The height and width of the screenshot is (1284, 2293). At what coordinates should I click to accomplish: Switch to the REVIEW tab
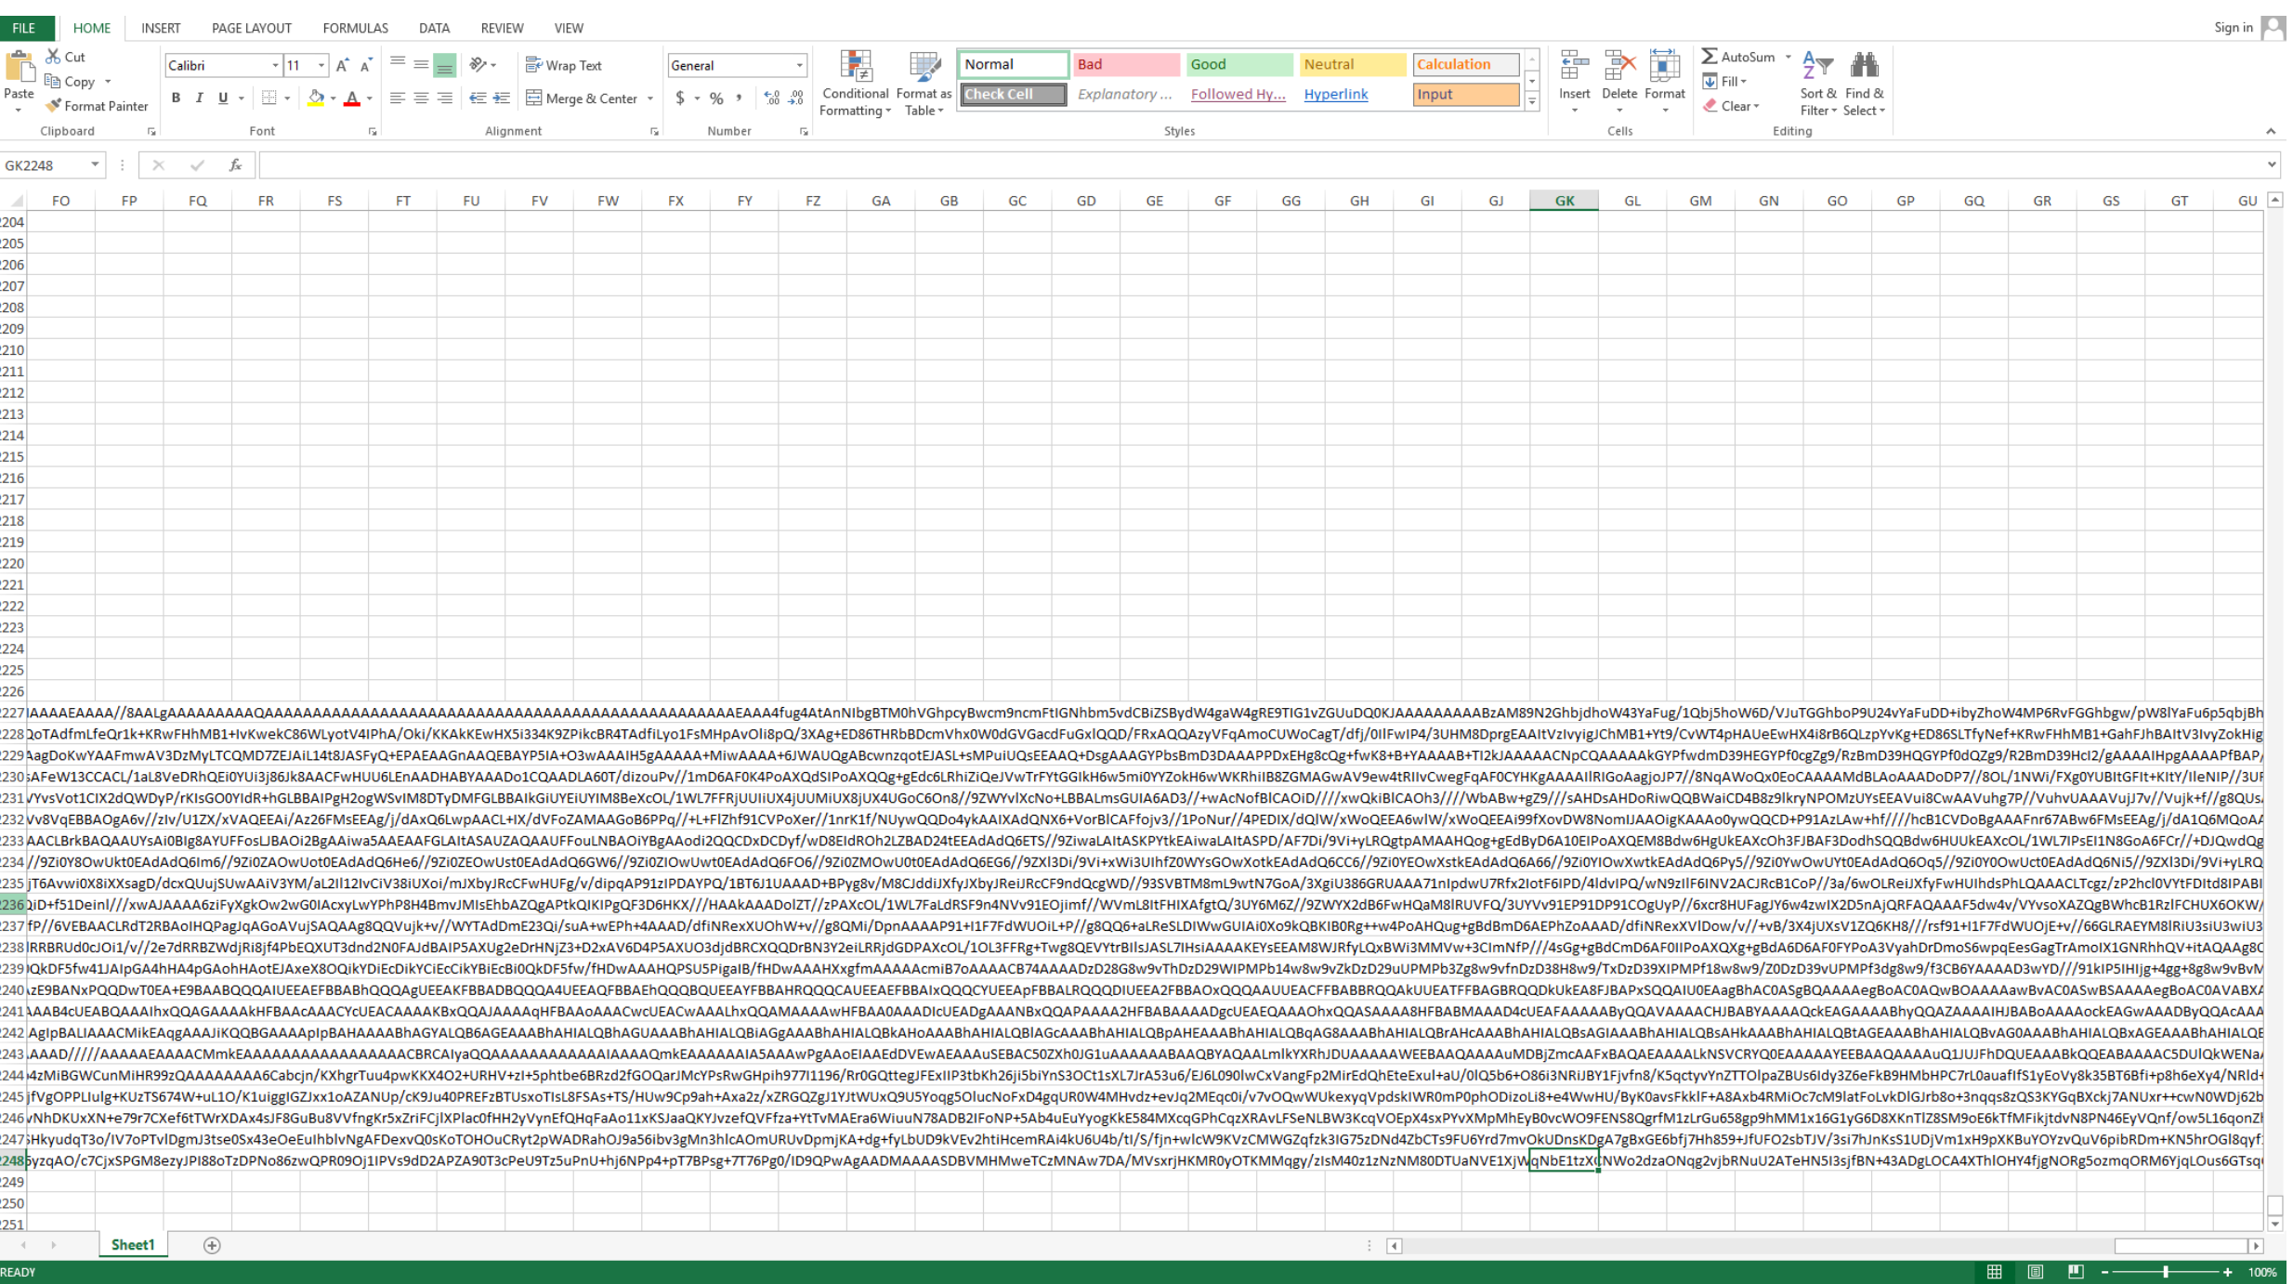(x=502, y=28)
